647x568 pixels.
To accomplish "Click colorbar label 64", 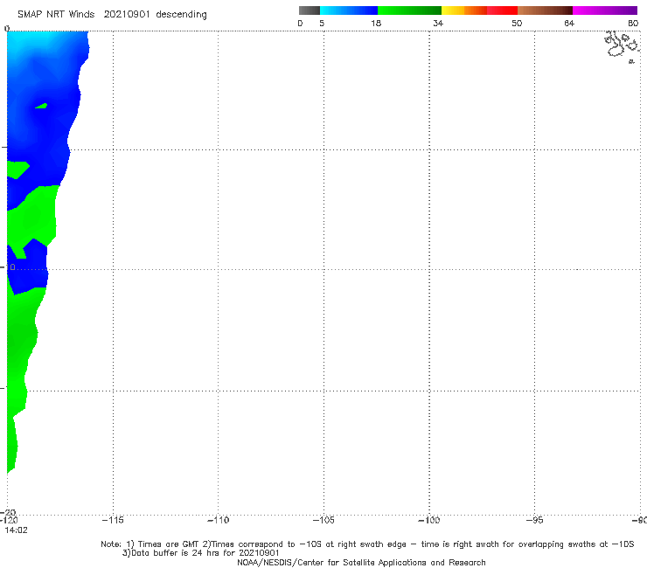I will click(x=569, y=23).
